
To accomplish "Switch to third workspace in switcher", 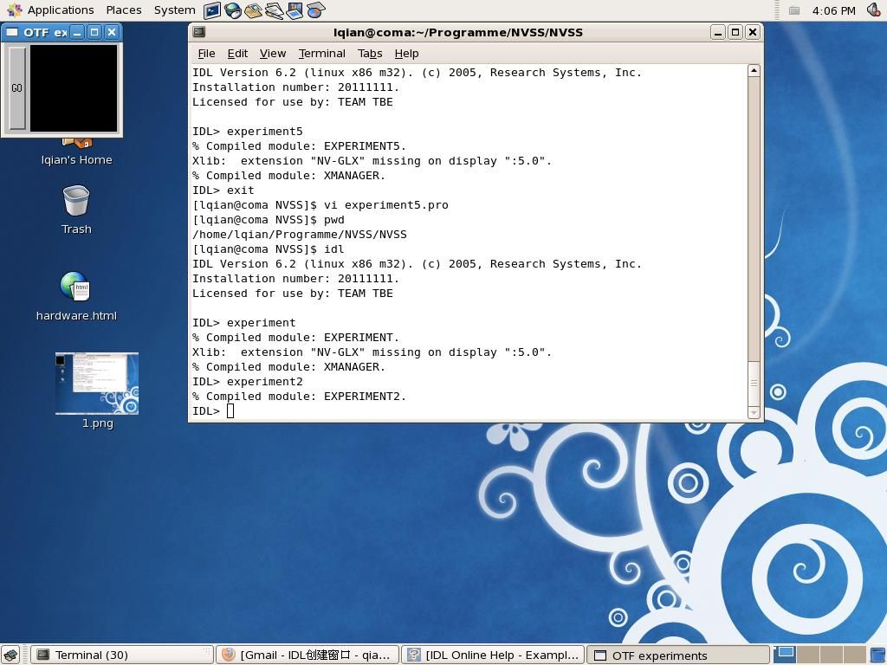I will [x=831, y=655].
